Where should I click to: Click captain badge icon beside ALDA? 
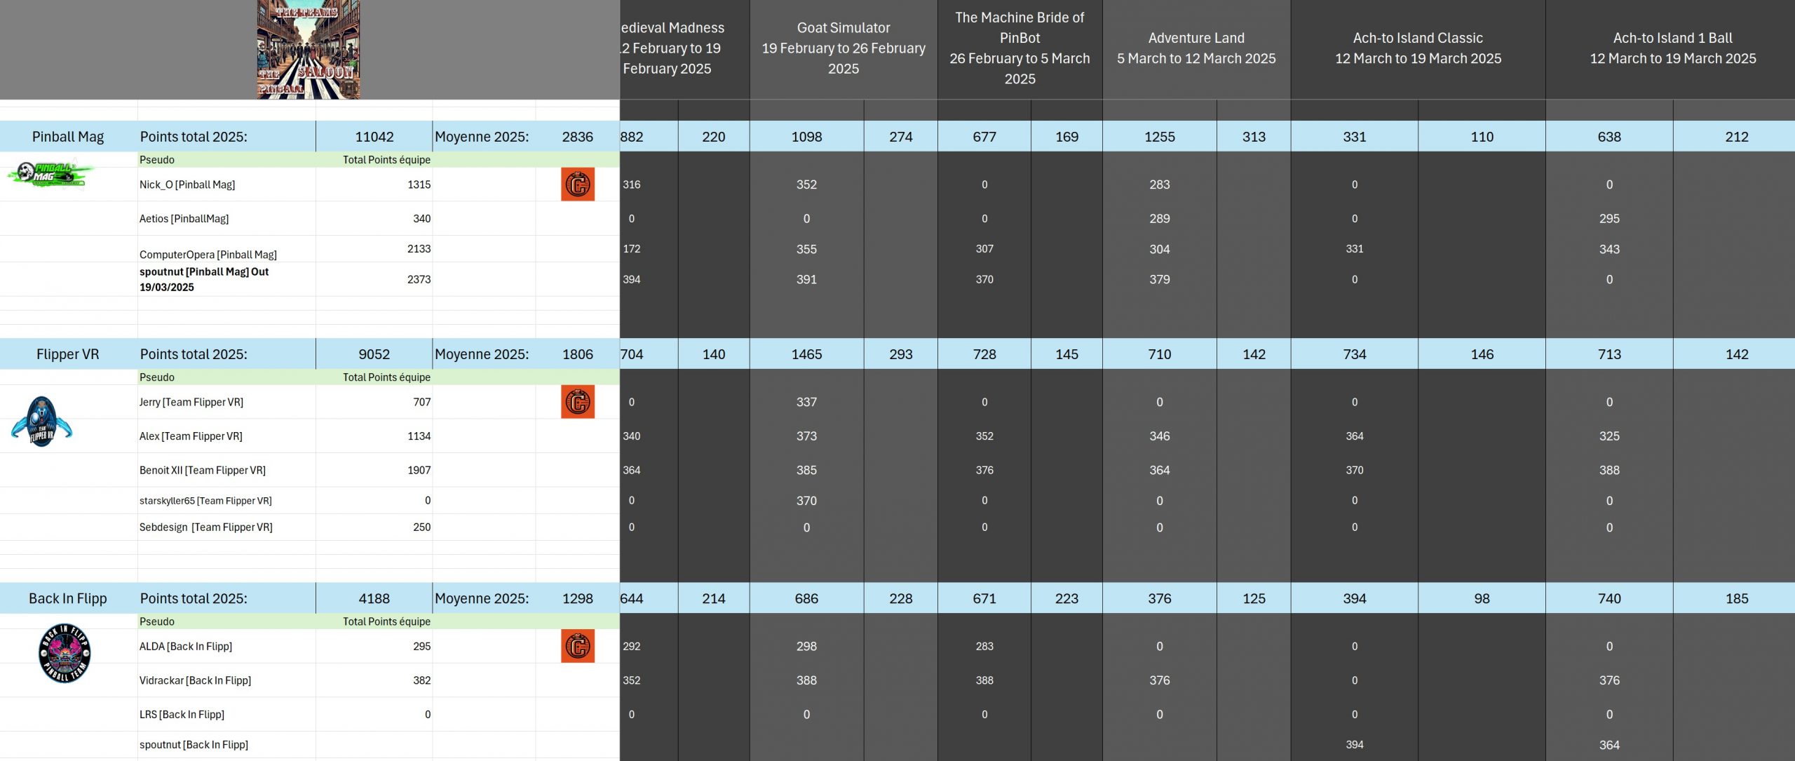(x=577, y=646)
